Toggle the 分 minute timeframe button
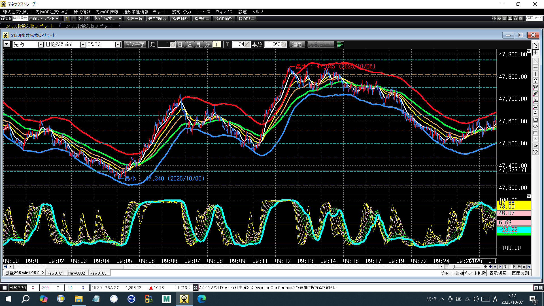The image size is (544, 306). (x=207, y=44)
